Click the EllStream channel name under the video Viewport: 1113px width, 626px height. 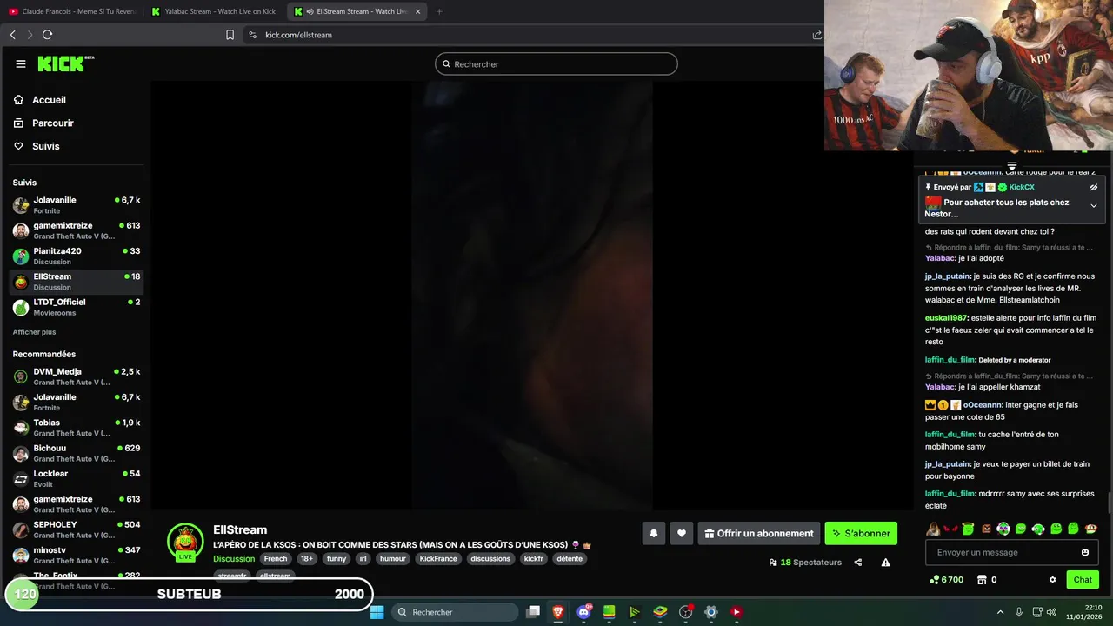pyautogui.click(x=240, y=529)
